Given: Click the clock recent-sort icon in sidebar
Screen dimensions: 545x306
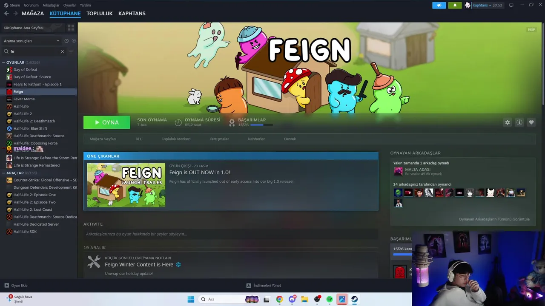Looking at the screenshot, I should point(66,41).
